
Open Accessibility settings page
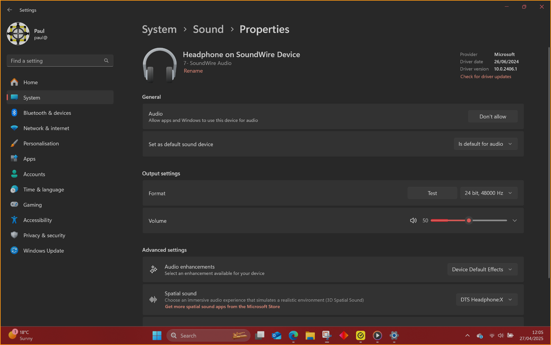pyautogui.click(x=60, y=220)
